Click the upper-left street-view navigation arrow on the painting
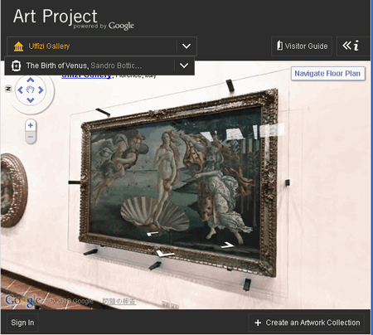Viewport: 373px width, 335px height. (153, 234)
